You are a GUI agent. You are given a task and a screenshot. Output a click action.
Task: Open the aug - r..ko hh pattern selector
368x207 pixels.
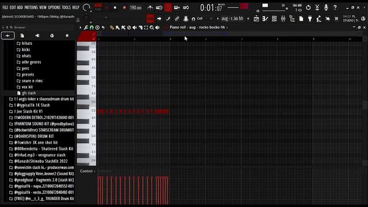pyautogui.click(x=232, y=18)
